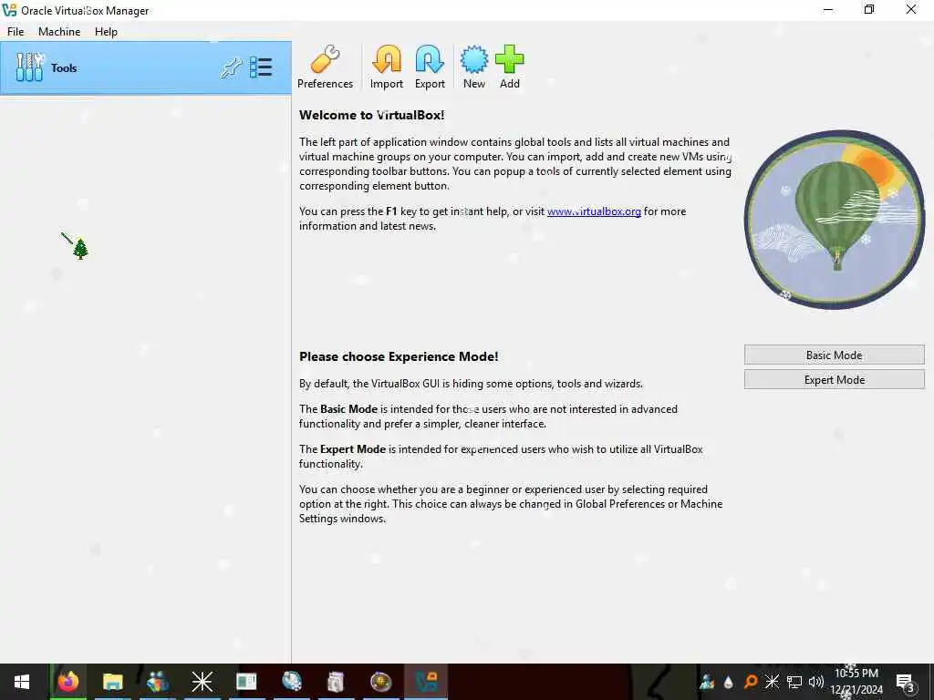Open File Explorer from taskbar
The image size is (934, 700).
112,682
